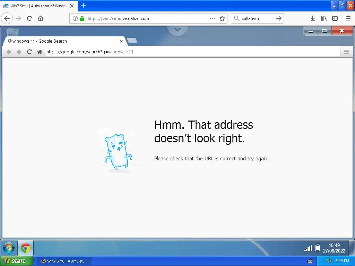Screen dimensions: 355x266
Task: Click 'Hmm. That address doesn't look right.' heading
Action: click(204, 131)
